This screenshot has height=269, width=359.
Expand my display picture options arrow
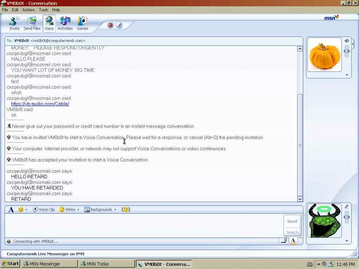tap(347, 241)
